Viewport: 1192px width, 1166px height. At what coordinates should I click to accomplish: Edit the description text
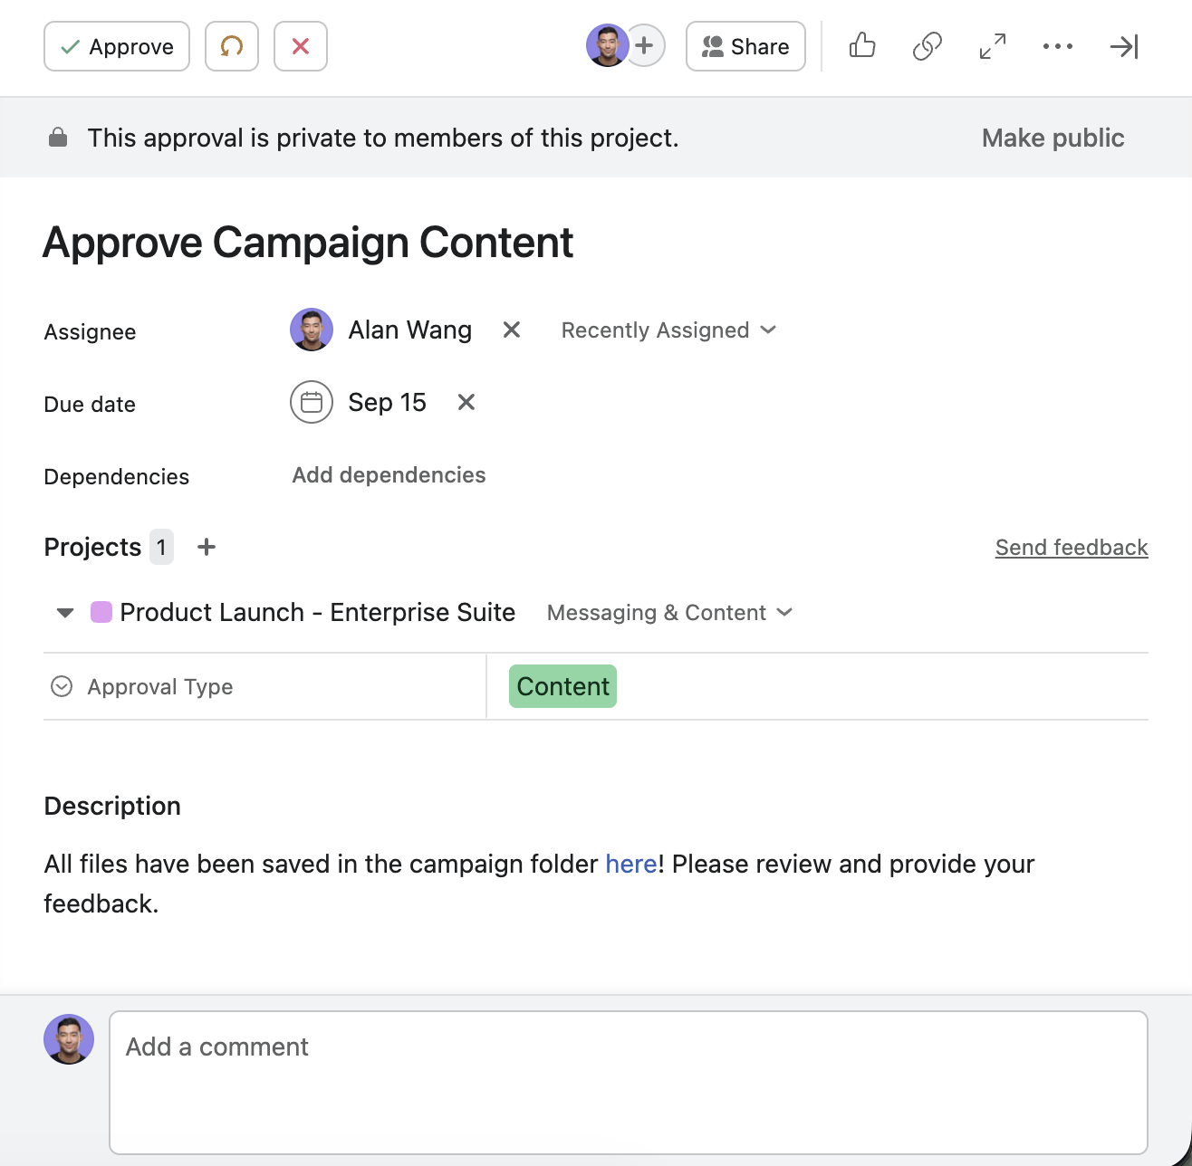(x=539, y=884)
